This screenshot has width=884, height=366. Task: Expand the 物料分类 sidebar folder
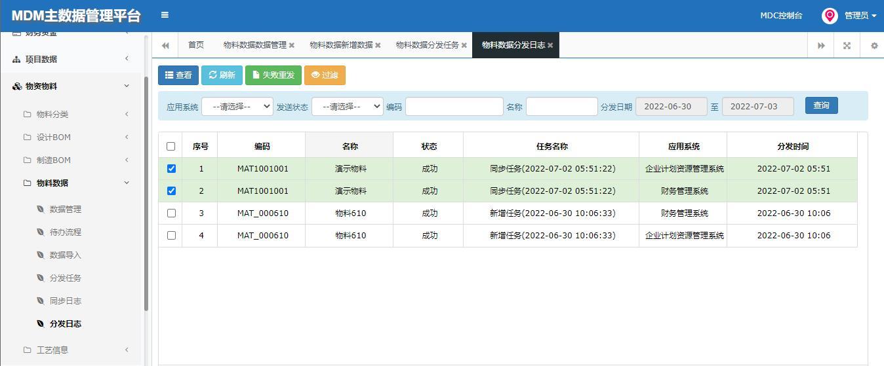click(x=76, y=114)
